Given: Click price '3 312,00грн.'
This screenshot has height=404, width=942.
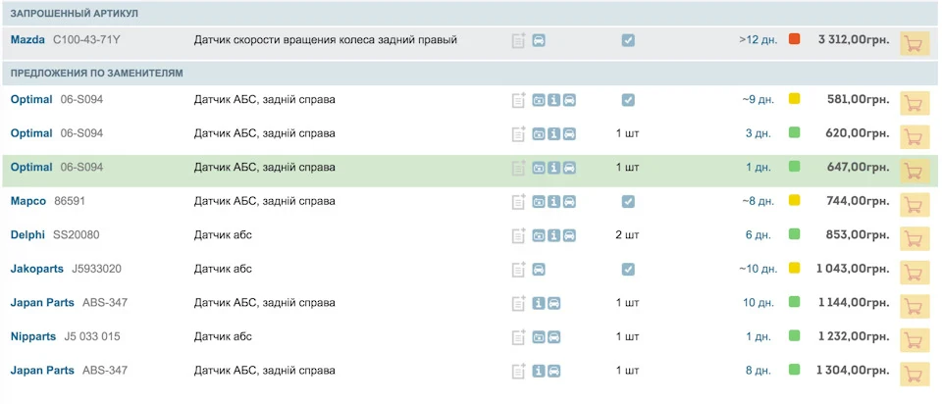Looking at the screenshot, I should 854,40.
